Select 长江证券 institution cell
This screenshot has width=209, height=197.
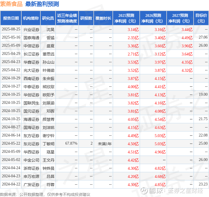(31, 54)
